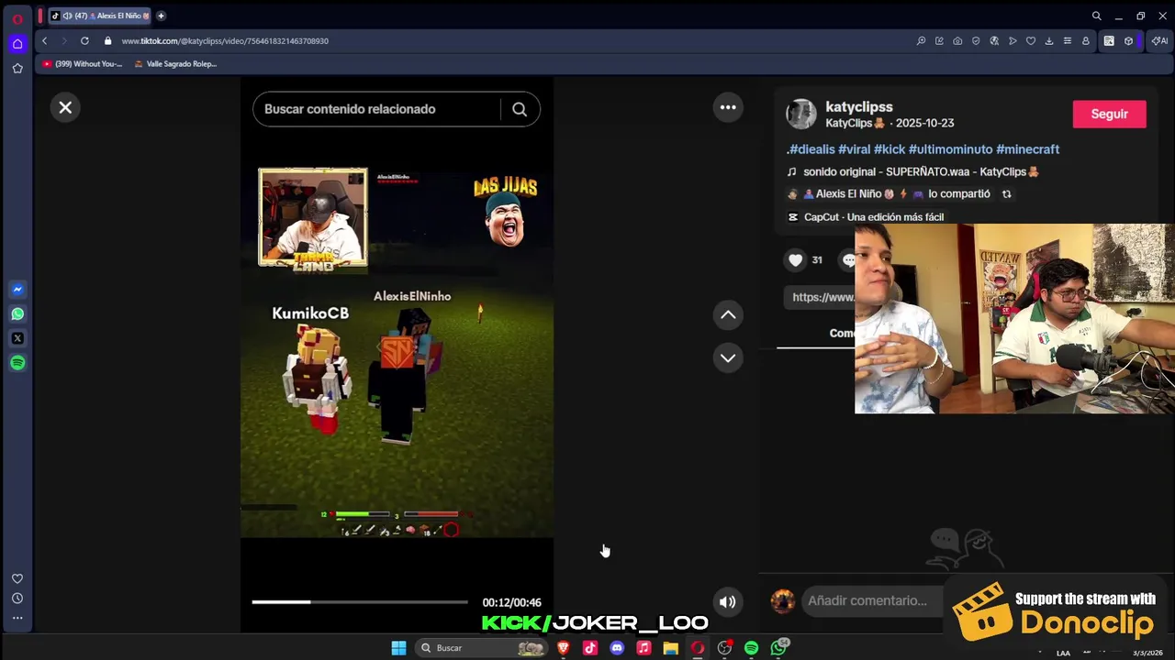Add to bookmarks with toolbar heart icon
This screenshot has width=1175, height=660.
pyautogui.click(x=1031, y=40)
